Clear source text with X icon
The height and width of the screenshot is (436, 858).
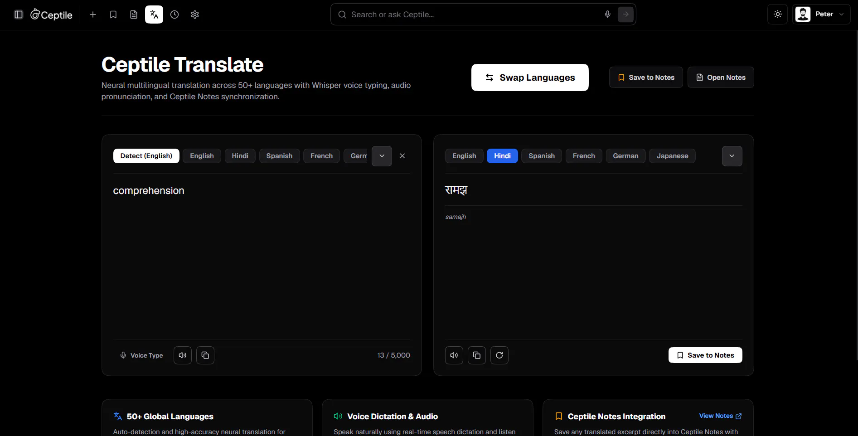[x=402, y=156]
